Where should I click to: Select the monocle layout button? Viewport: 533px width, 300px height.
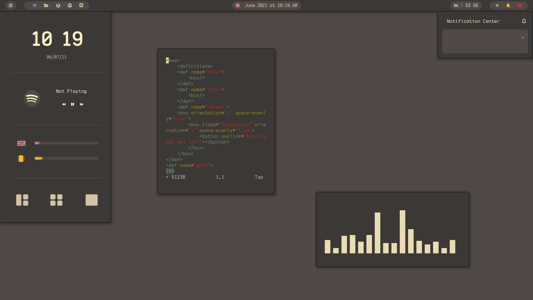[92, 200]
